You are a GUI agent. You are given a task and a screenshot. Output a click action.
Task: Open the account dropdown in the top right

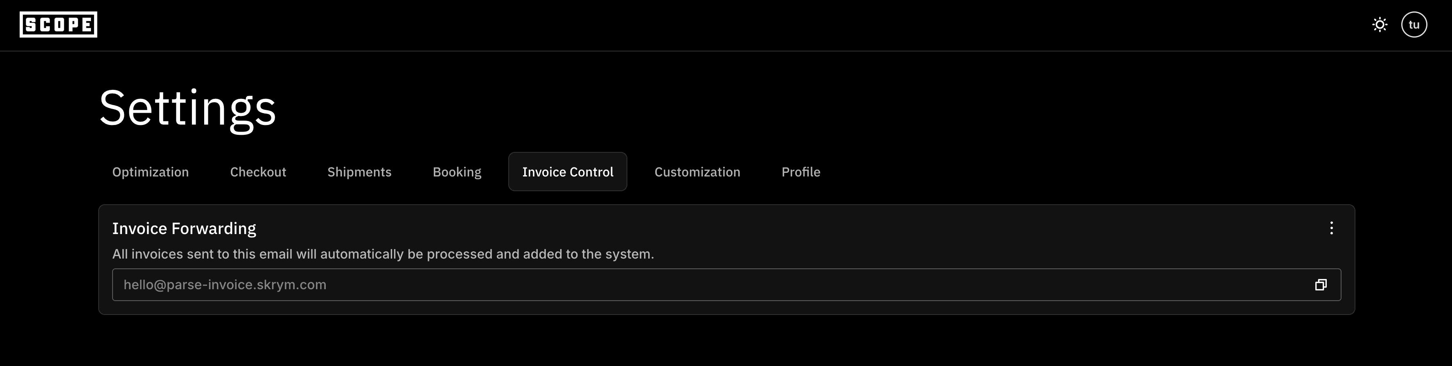pos(1414,24)
